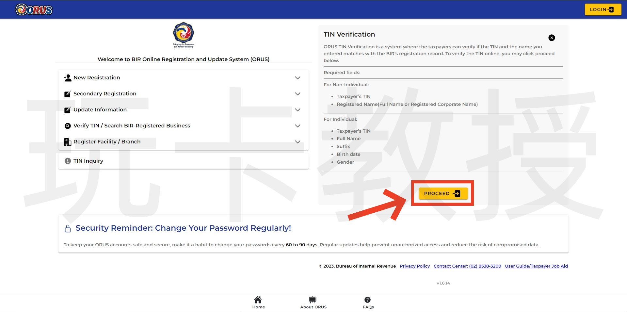The image size is (627, 312).
Task: Expand the Secondary Registration chevron
Action: [297, 94]
